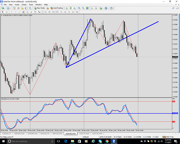Open Skype from the taskbar

(x=100, y=141)
